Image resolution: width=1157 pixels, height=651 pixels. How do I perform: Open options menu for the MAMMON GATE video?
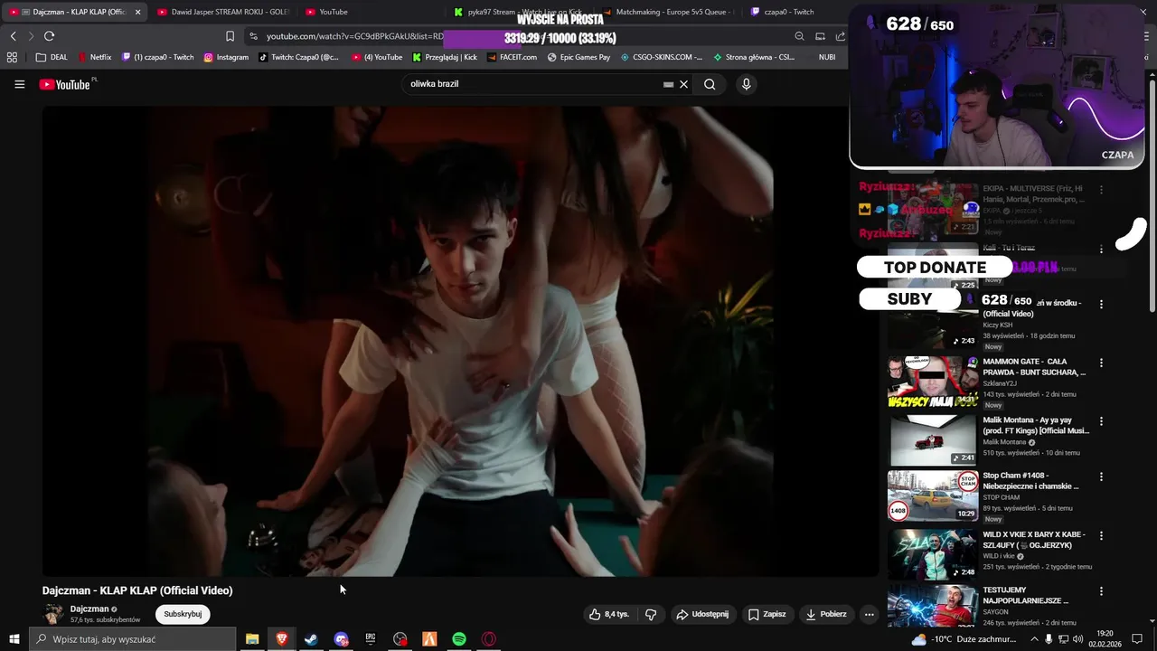[x=1101, y=363]
